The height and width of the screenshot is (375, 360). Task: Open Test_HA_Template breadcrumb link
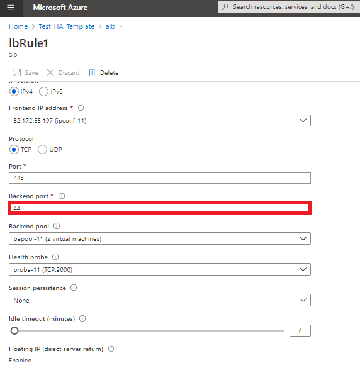(x=67, y=26)
